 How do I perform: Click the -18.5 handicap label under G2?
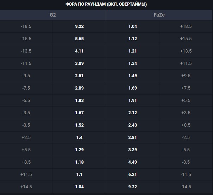(x=26, y=26)
